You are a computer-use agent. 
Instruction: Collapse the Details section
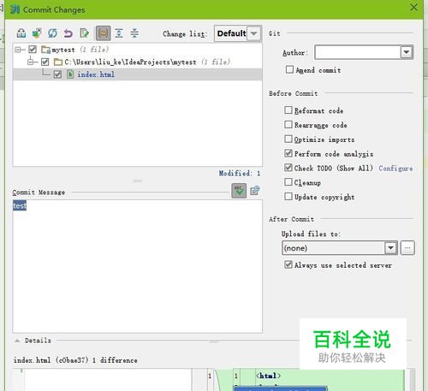17,341
